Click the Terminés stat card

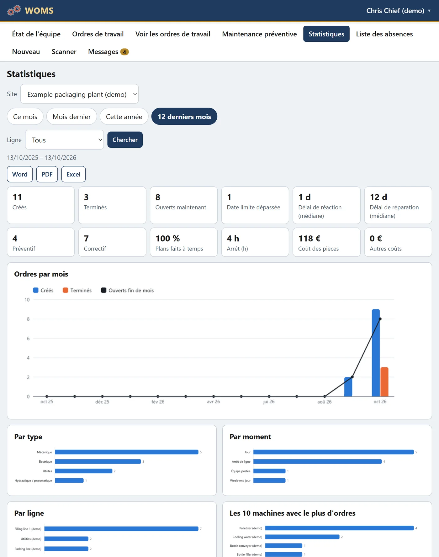[112, 205]
